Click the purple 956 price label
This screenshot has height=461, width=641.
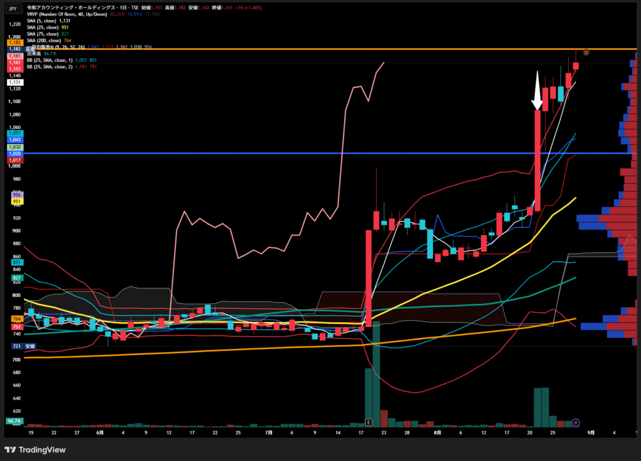(x=17, y=195)
